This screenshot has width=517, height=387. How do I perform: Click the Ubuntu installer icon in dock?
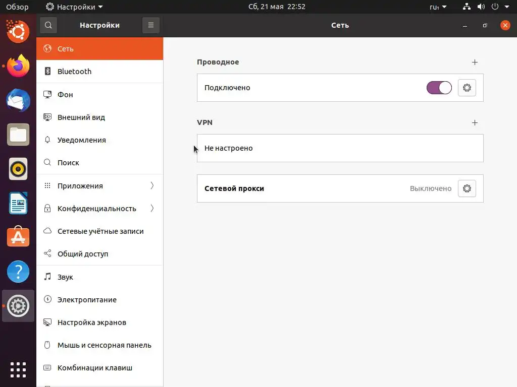coord(18,32)
